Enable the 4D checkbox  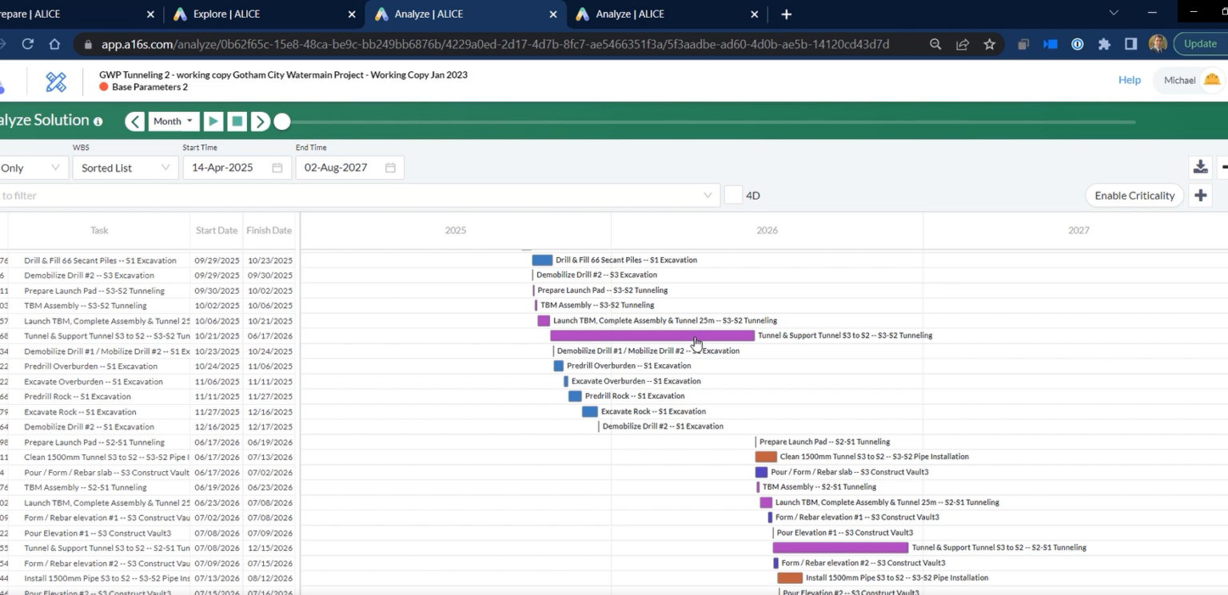tap(732, 195)
